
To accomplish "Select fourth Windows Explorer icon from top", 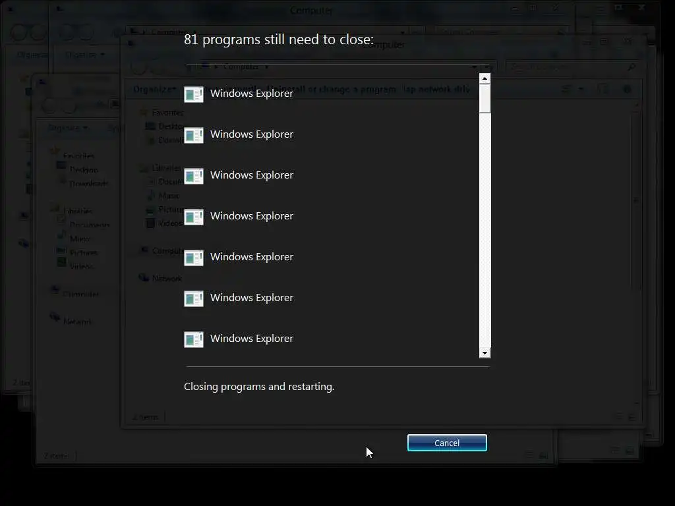I will [194, 217].
